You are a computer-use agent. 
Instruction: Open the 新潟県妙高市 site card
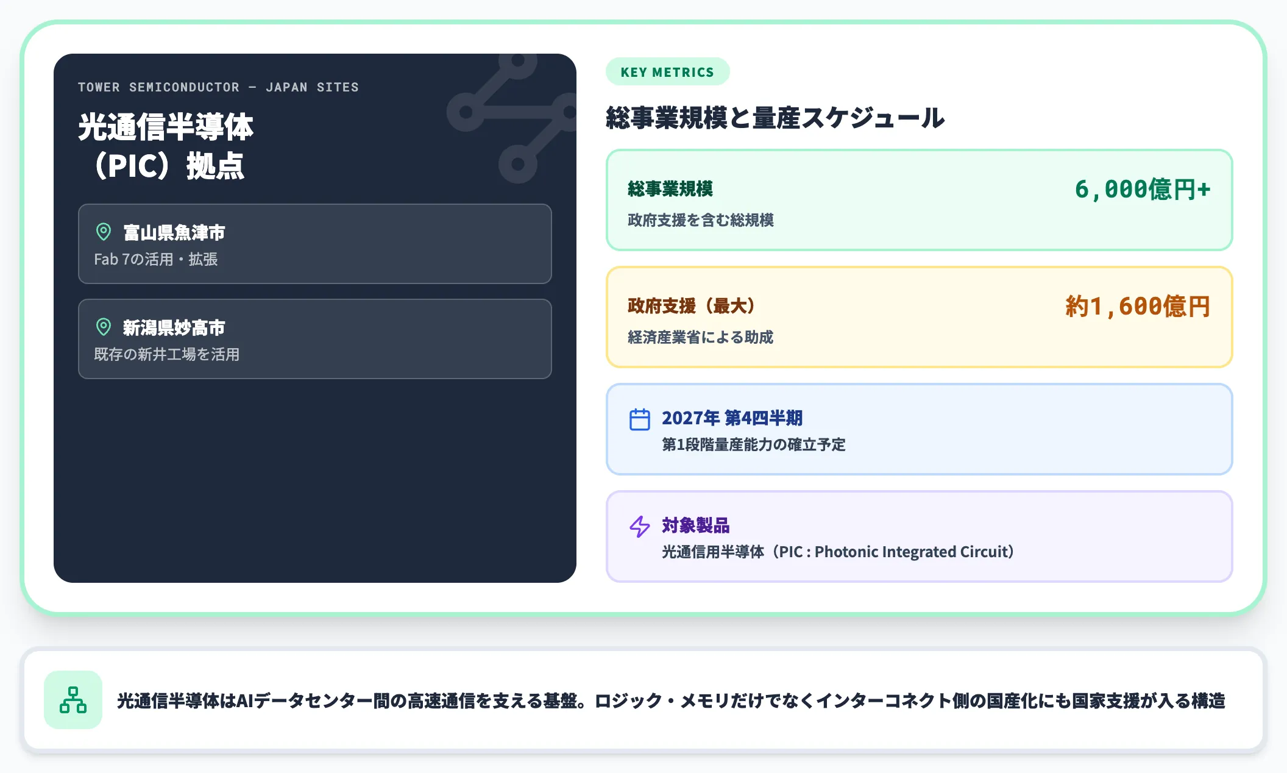pos(315,339)
